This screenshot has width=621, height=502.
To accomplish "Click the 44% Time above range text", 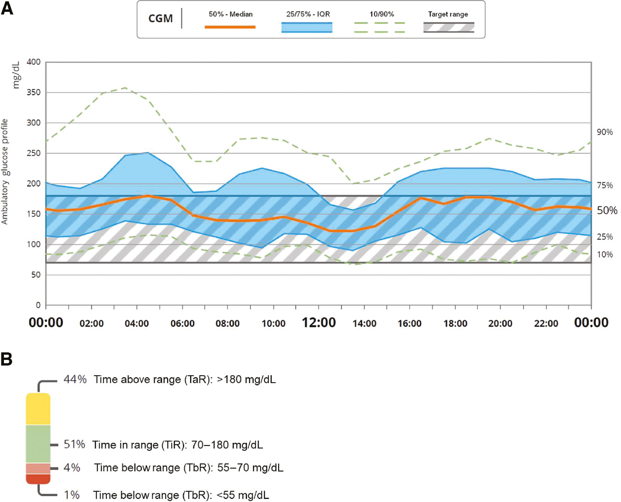I will [x=170, y=380].
